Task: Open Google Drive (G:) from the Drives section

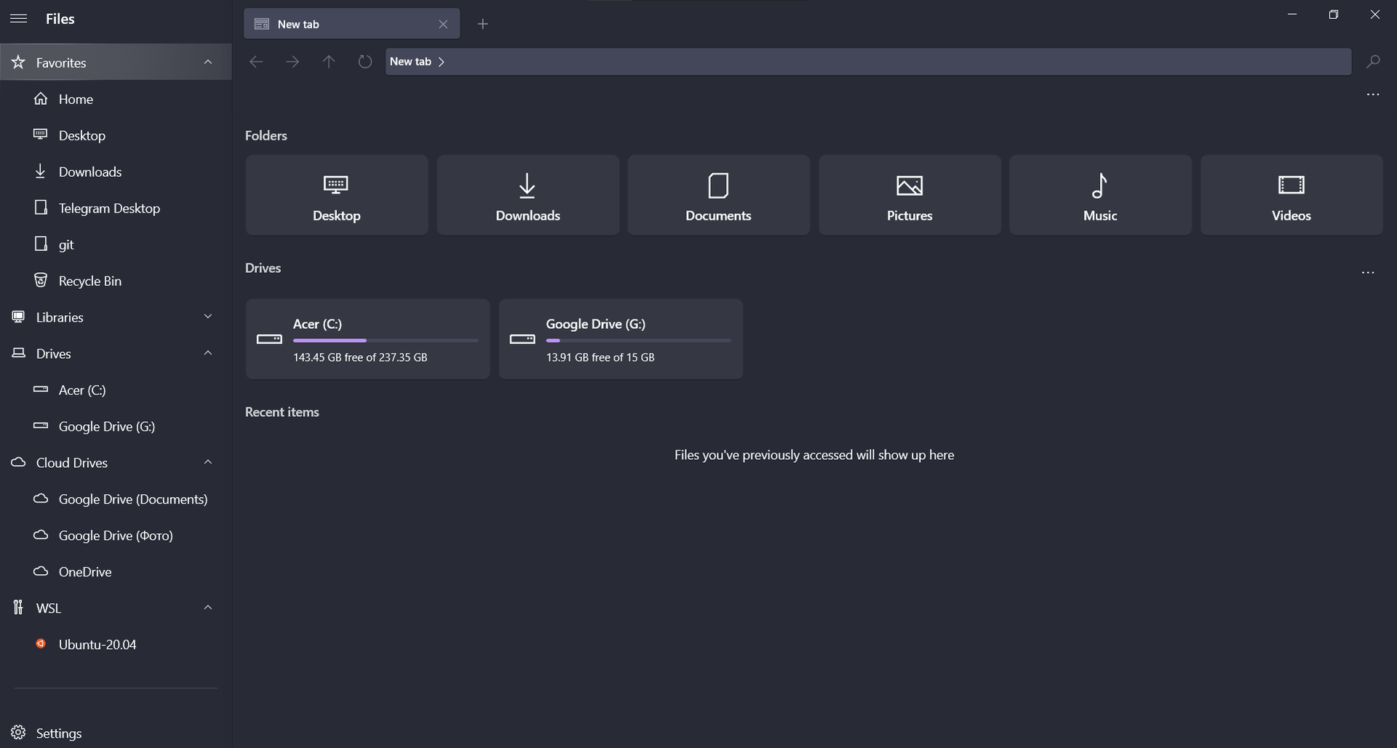Action: click(x=620, y=338)
